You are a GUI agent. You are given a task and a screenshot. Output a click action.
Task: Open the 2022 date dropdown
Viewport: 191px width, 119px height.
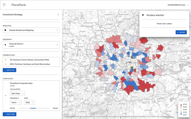29,102
